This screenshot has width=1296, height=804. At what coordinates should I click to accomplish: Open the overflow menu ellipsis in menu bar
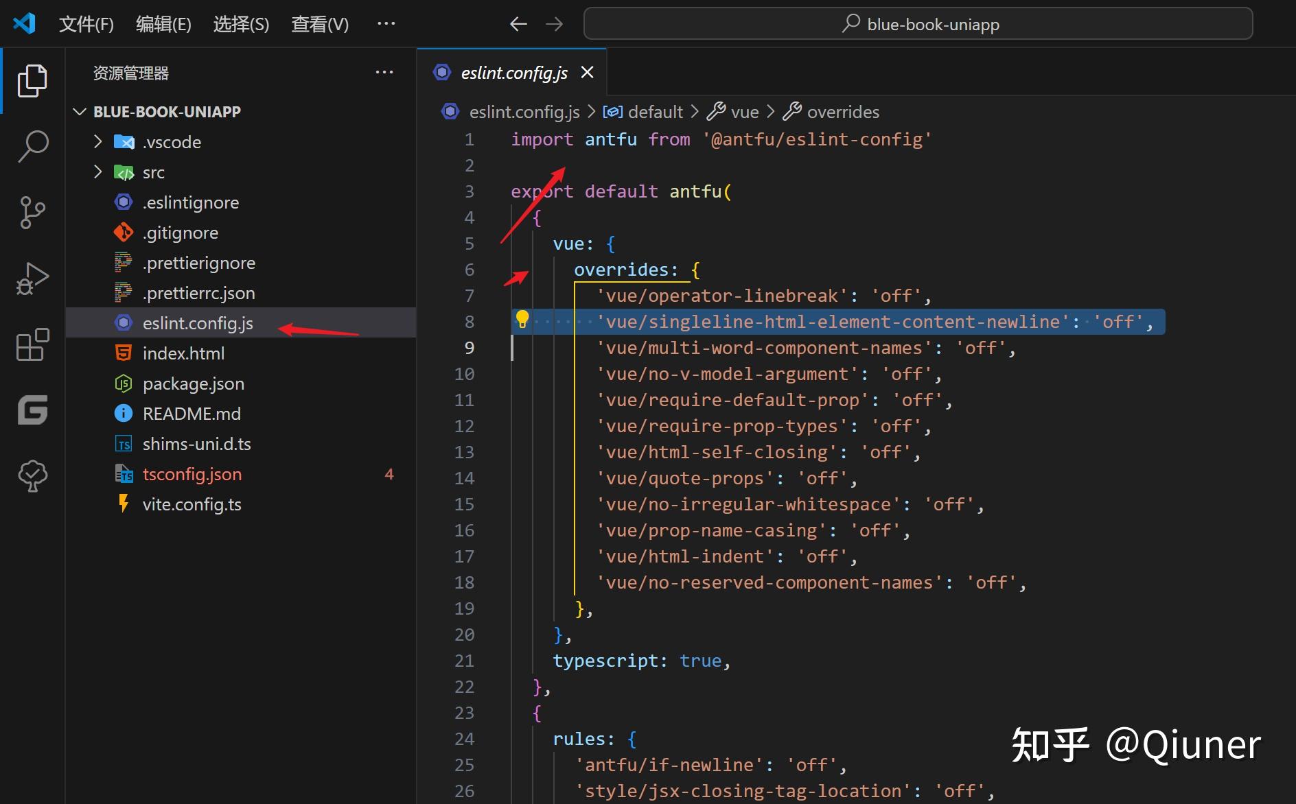[386, 23]
